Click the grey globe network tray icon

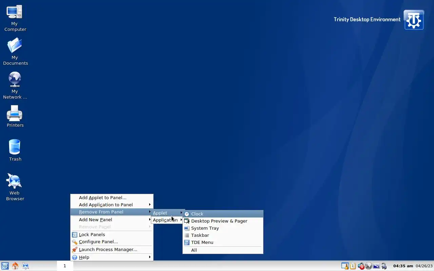click(369, 266)
